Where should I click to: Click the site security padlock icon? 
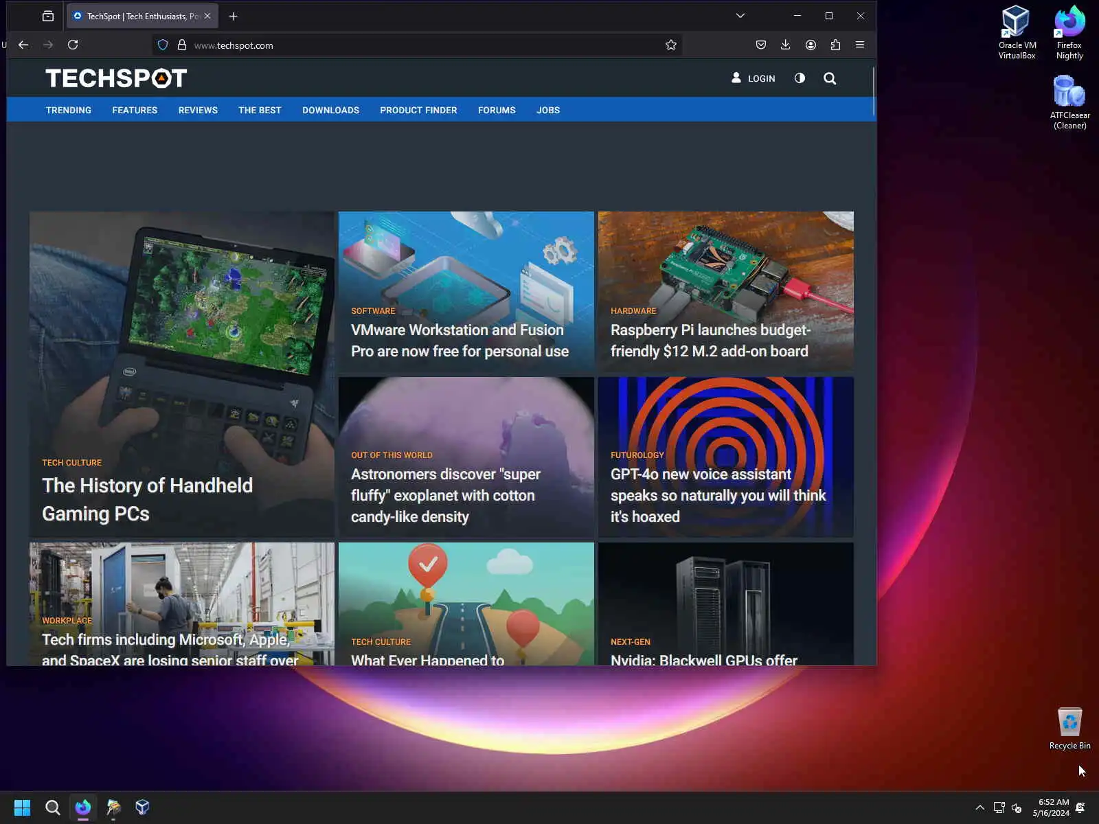pyautogui.click(x=182, y=45)
